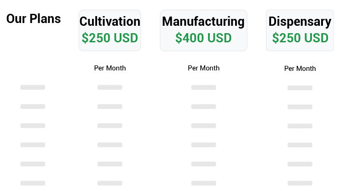Click first placeholder bar in Cultivation column

[110, 87]
